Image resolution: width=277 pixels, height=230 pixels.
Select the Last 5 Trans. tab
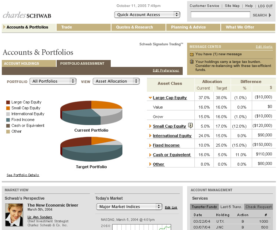tap(231, 207)
